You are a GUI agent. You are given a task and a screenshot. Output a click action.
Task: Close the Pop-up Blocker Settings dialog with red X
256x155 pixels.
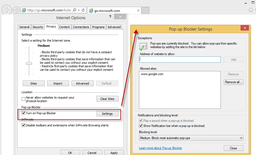[245, 28]
